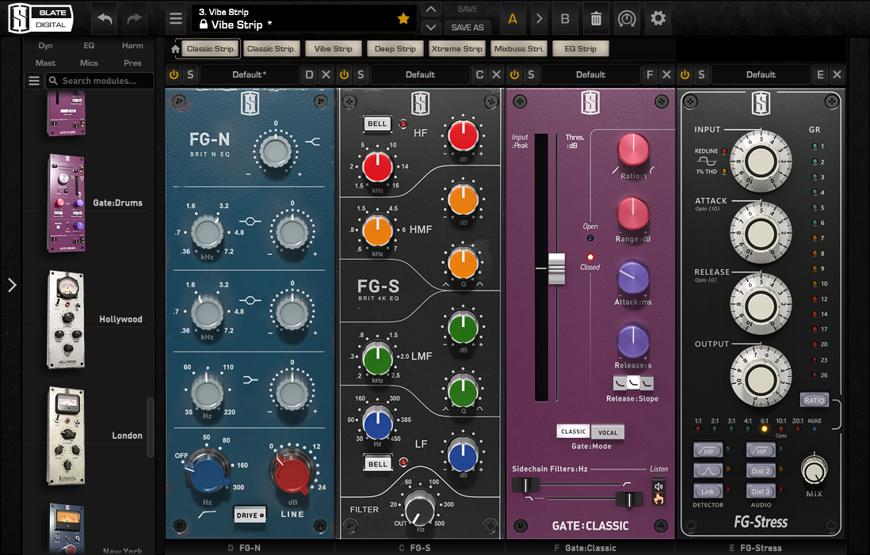
Task: Set gate mode to VOCAL
Action: (x=608, y=432)
